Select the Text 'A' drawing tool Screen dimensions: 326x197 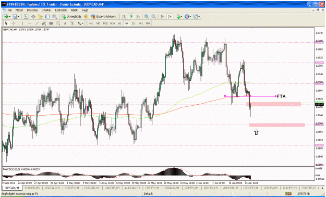(x=65, y=23)
